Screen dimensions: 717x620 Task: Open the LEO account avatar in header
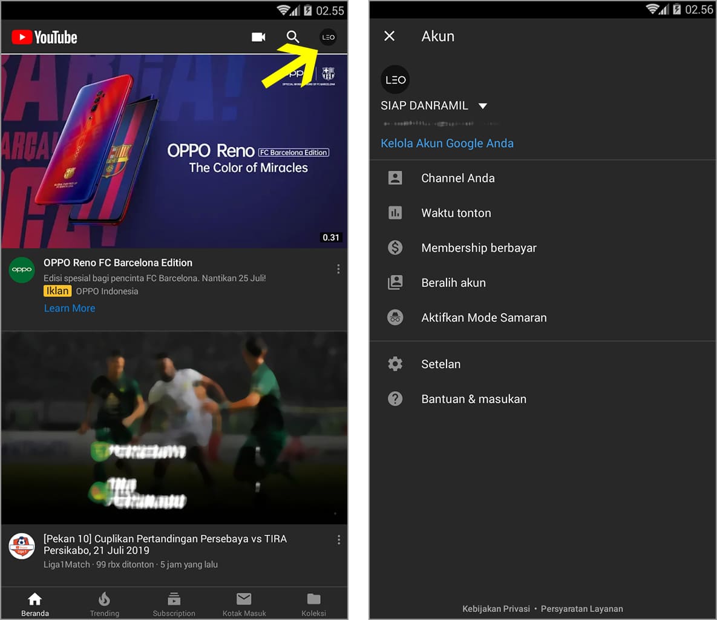point(328,37)
